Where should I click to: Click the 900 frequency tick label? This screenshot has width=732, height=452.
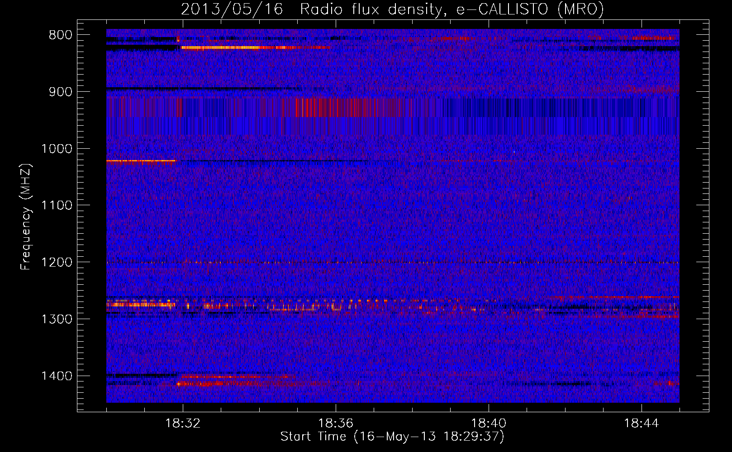[x=60, y=92]
